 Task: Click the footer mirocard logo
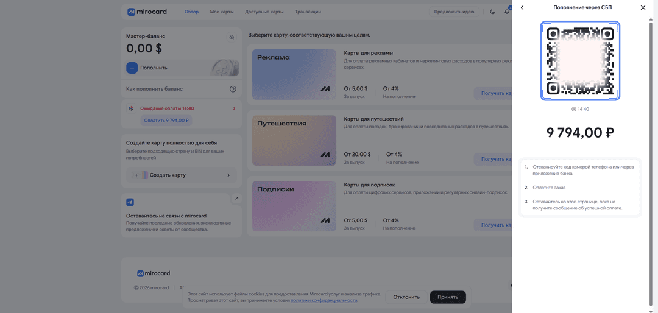click(154, 273)
